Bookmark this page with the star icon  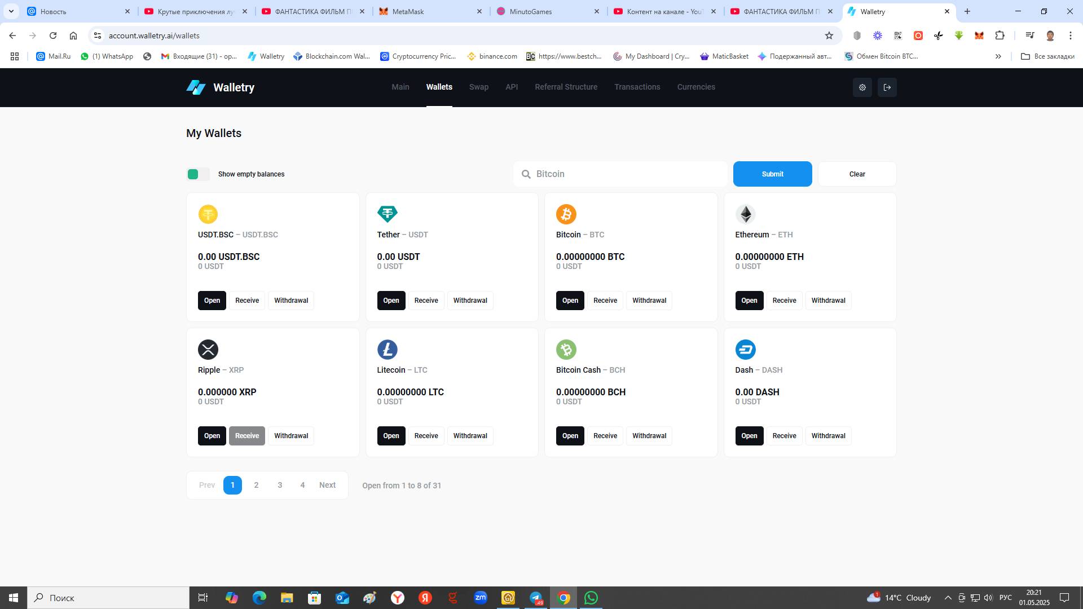pos(829,36)
